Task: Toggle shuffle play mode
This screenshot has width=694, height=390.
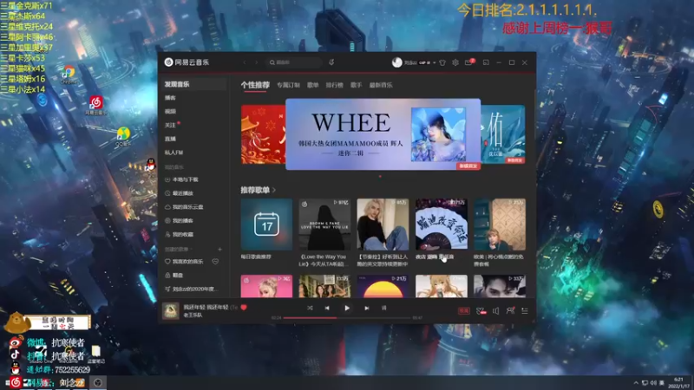Action: pos(310,309)
